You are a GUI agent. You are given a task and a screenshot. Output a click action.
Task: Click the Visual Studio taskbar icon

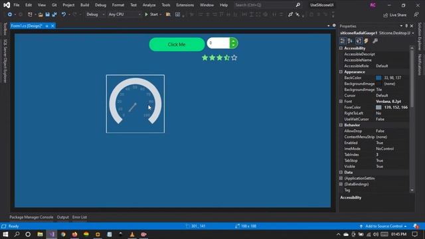click(x=52, y=234)
